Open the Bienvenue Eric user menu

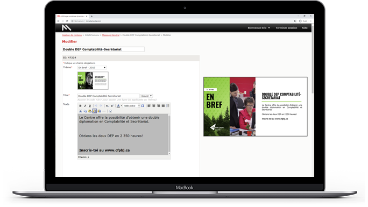259,27
